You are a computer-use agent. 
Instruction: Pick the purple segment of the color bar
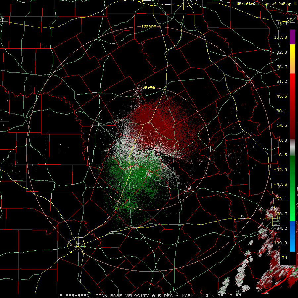click(x=292, y=37)
